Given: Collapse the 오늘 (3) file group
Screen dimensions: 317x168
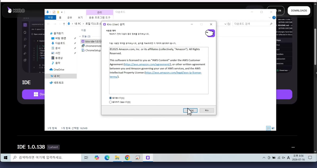Looking at the screenshot, I should pyautogui.click(x=80, y=36).
